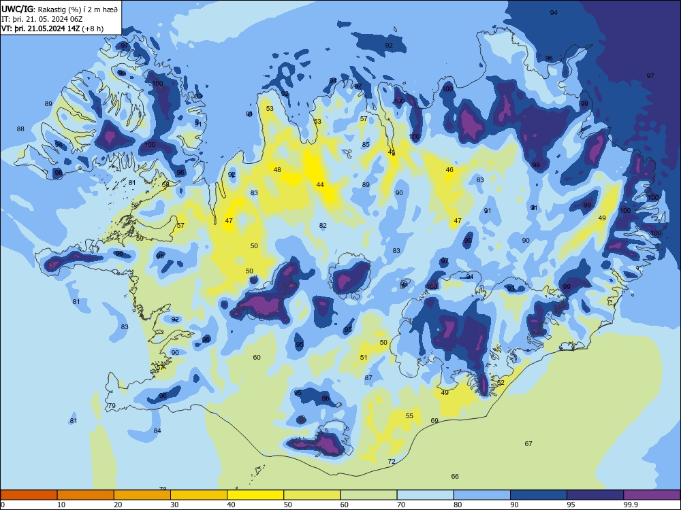Select the gold 30–40 legend swatch
Screen dimensions: 681x510
coord(199,495)
